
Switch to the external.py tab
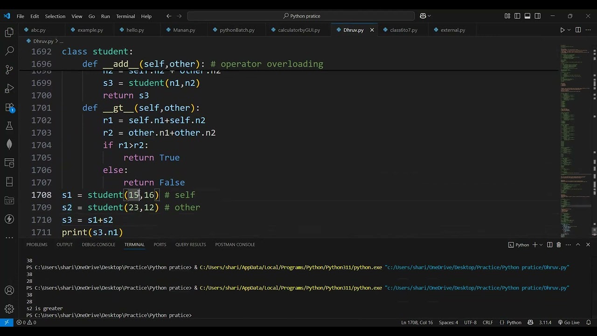(x=452, y=30)
